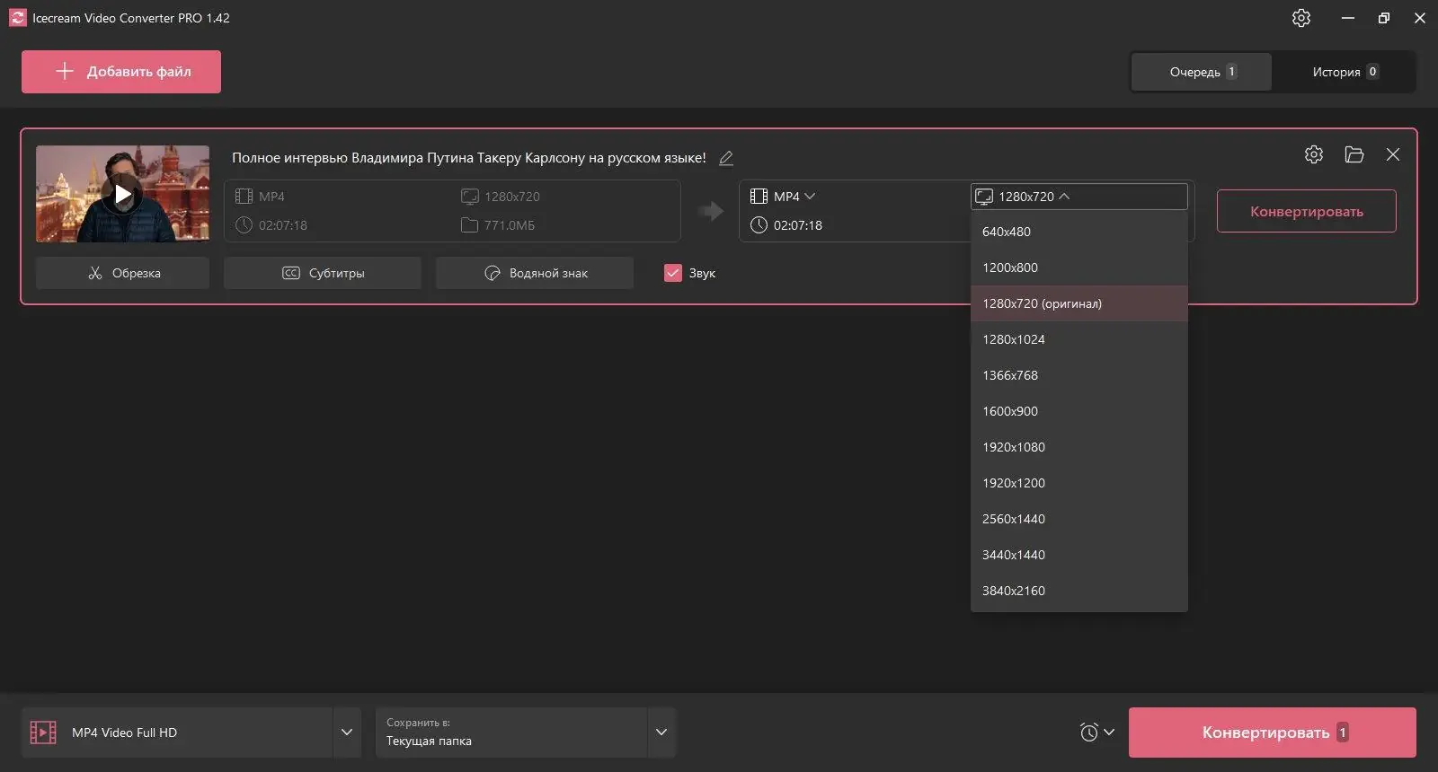Image resolution: width=1438 pixels, height=772 pixels.
Task: Choose 3840x2160 resolution option
Action: point(1014,591)
